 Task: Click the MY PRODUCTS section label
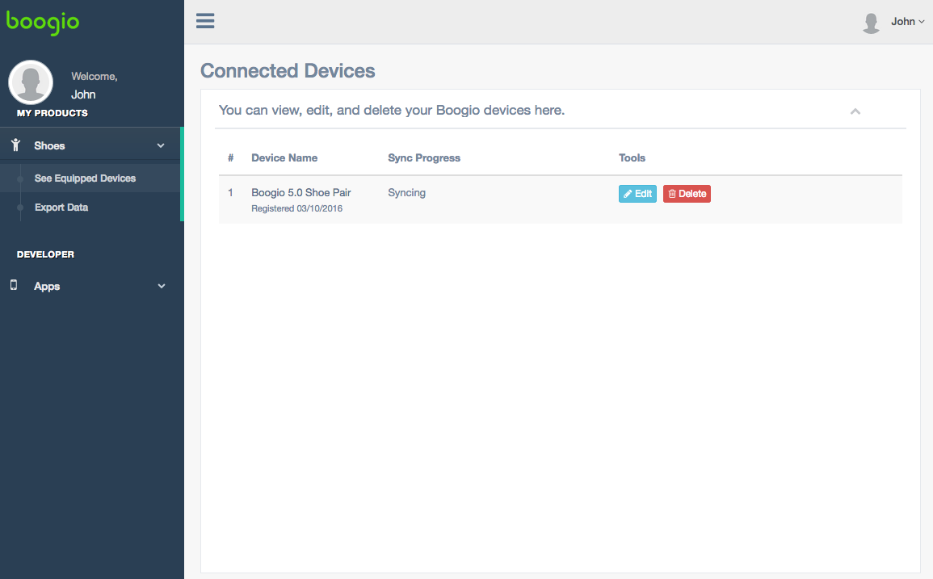click(53, 113)
